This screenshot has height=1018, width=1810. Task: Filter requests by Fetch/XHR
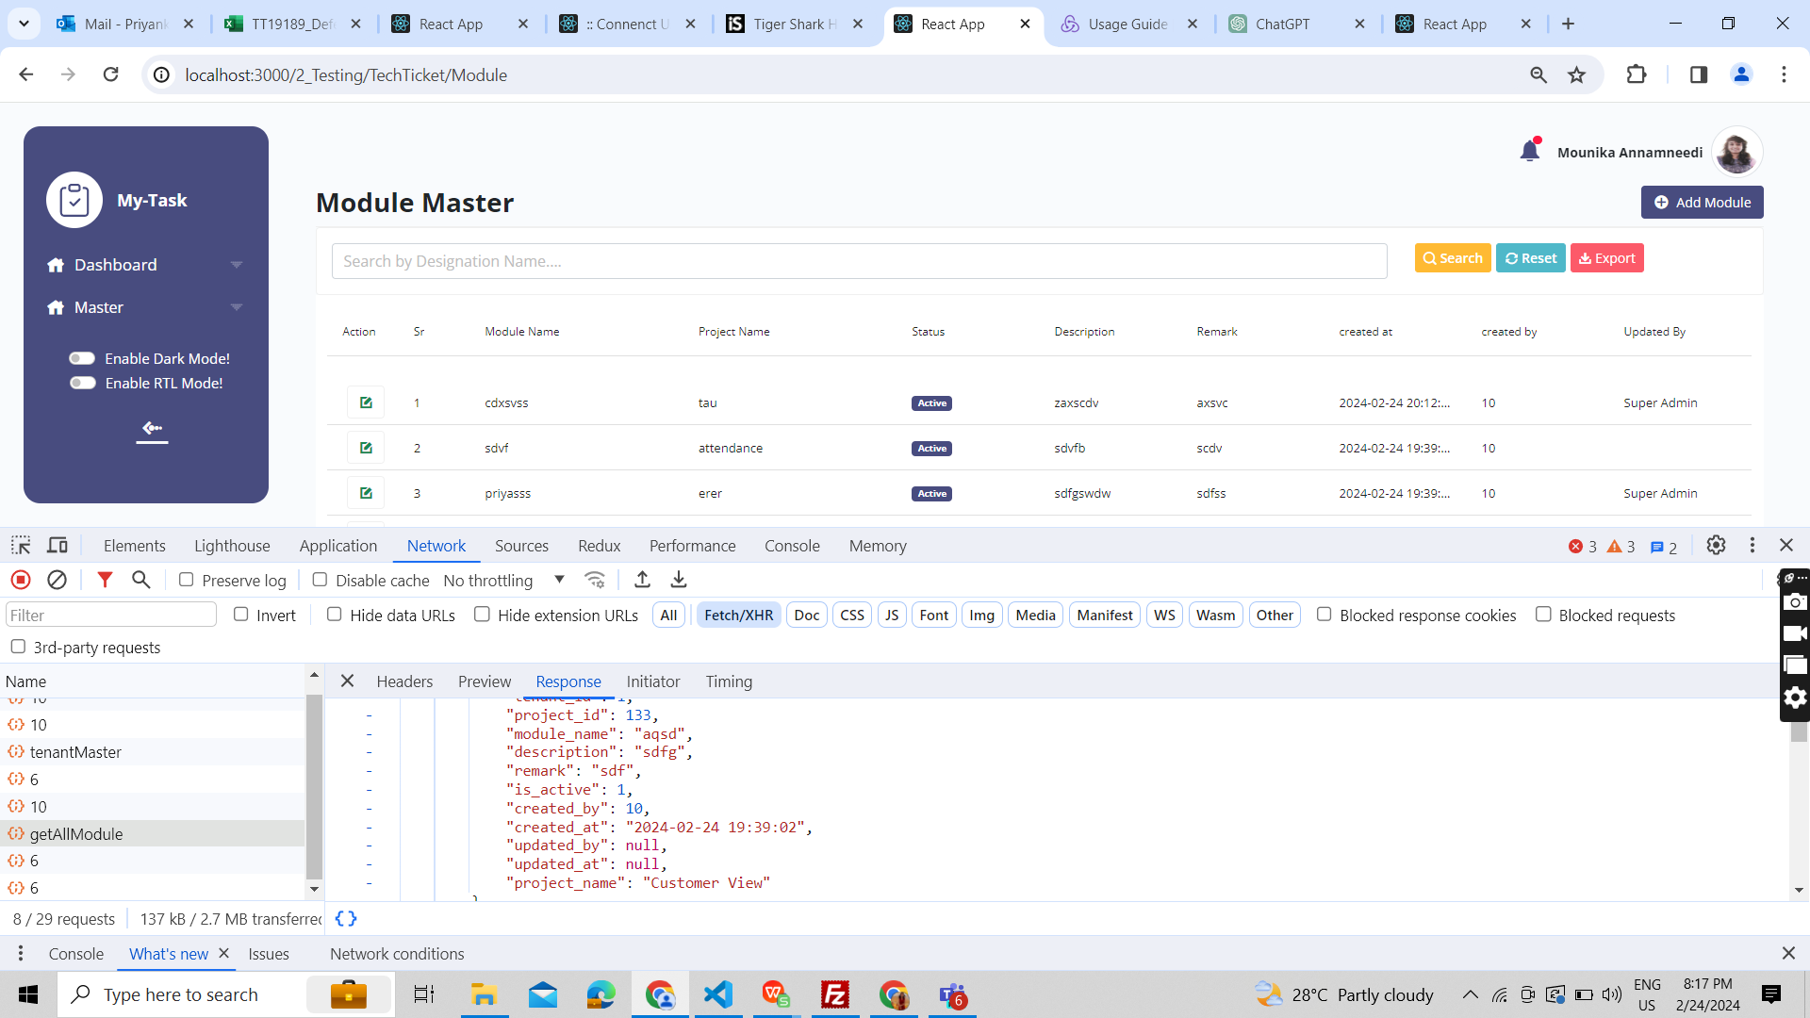point(738,615)
